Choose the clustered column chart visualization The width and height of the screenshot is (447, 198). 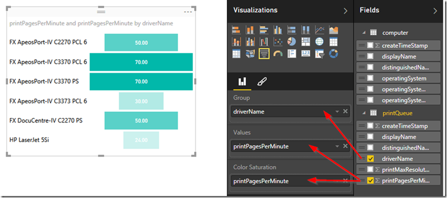278,30
